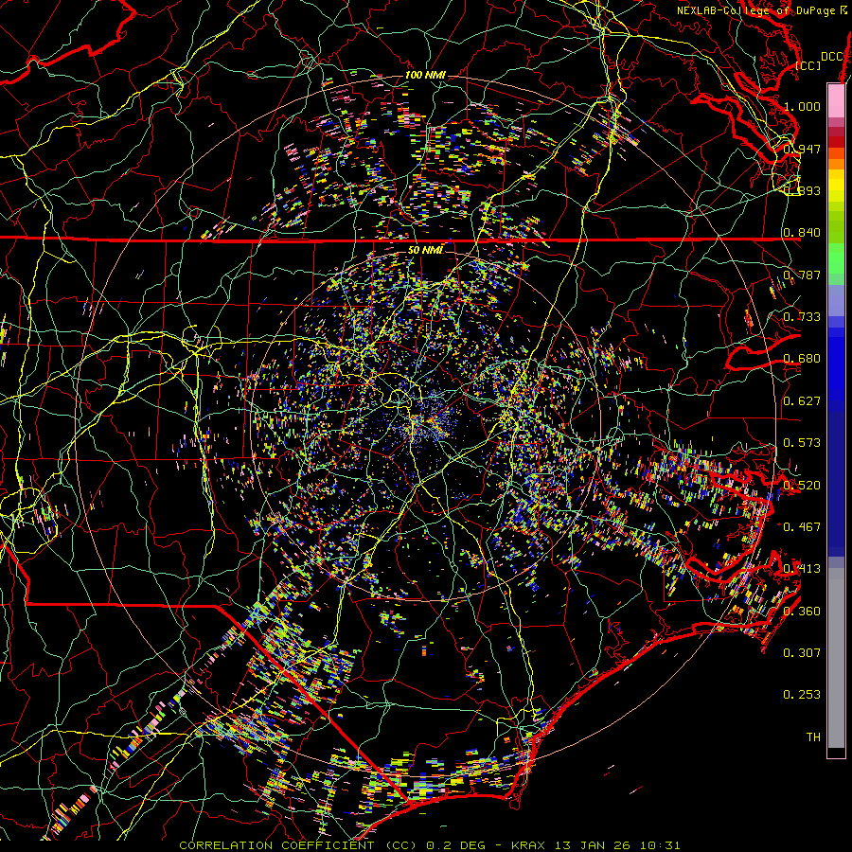Select the 0.787 legend value
The height and width of the screenshot is (852, 852).
pos(802,275)
